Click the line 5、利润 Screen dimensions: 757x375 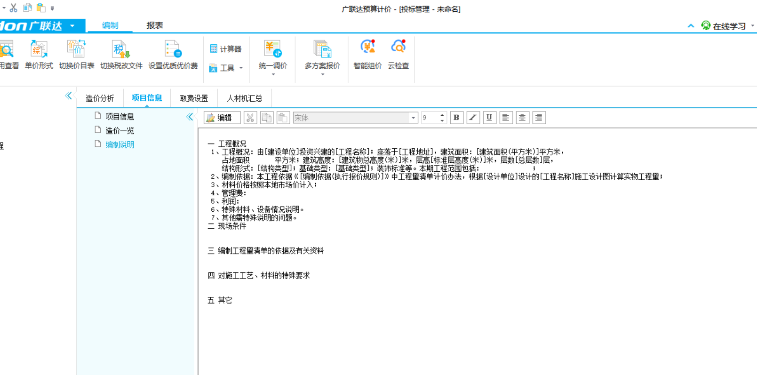(x=225, y=201)
